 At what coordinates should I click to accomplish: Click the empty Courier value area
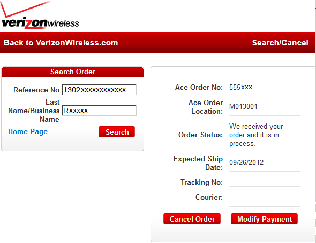point(265,198)
